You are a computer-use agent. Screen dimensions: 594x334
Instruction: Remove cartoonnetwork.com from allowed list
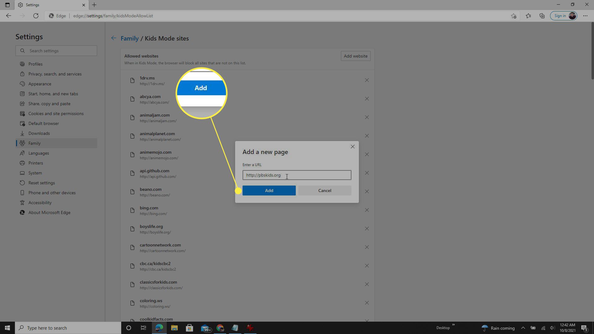[x=367, y=247]
